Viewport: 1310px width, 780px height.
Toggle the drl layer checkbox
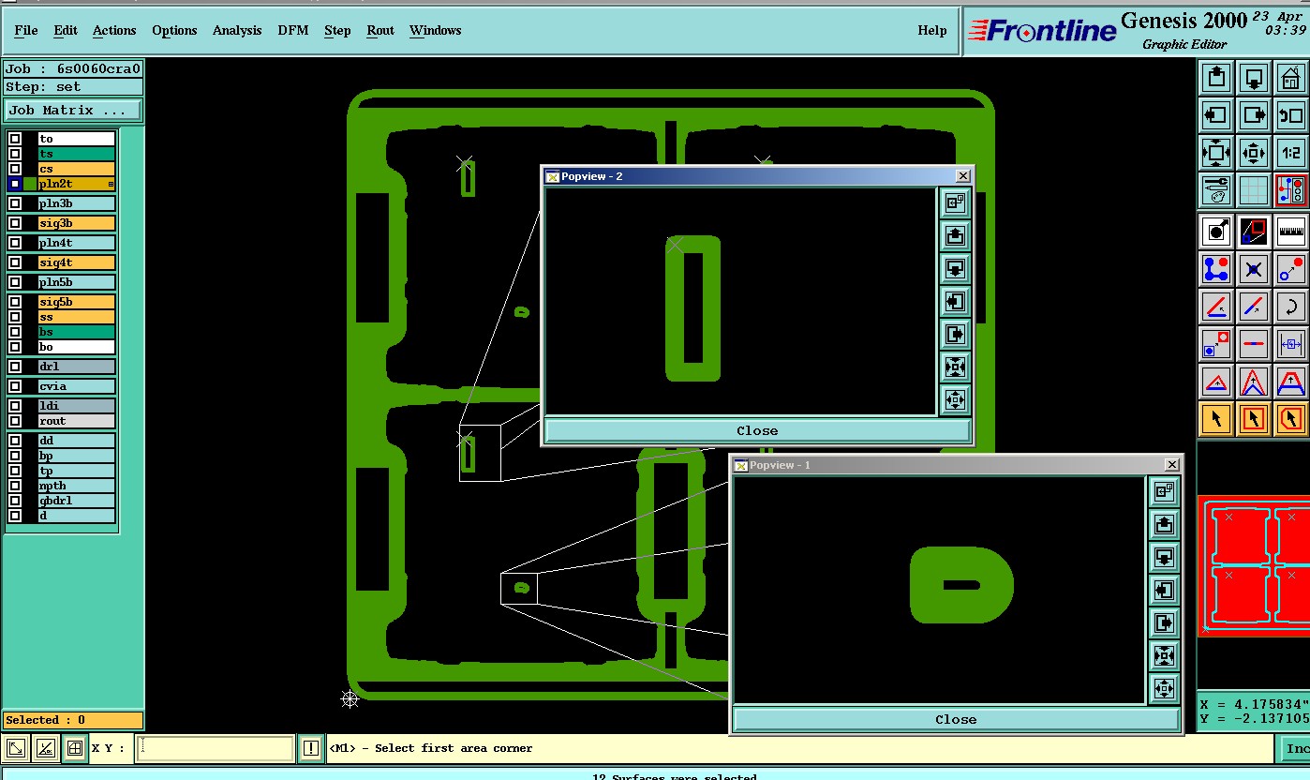15,367
